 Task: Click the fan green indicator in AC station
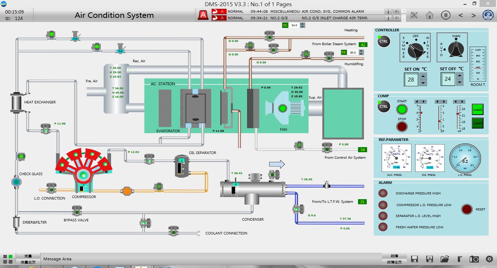(282, 108)
